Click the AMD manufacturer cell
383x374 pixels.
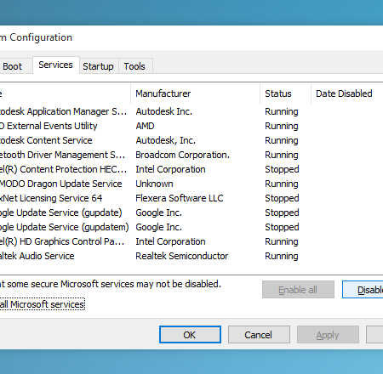(x=145, y=126)
